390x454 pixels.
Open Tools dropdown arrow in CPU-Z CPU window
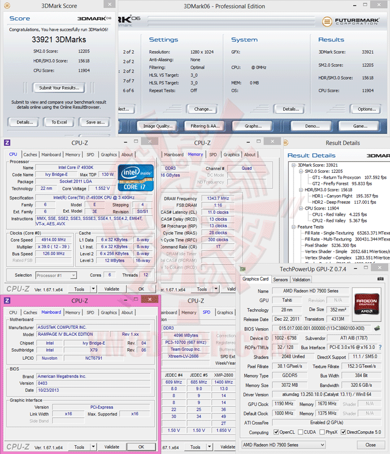tap(93, 289)
